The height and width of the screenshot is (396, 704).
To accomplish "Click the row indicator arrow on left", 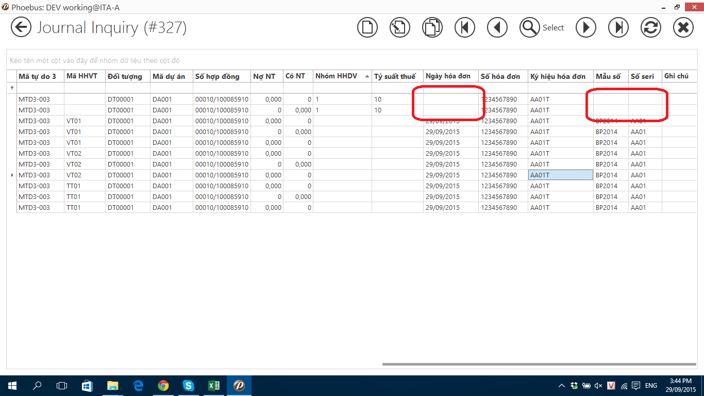I will coord(12,175).
